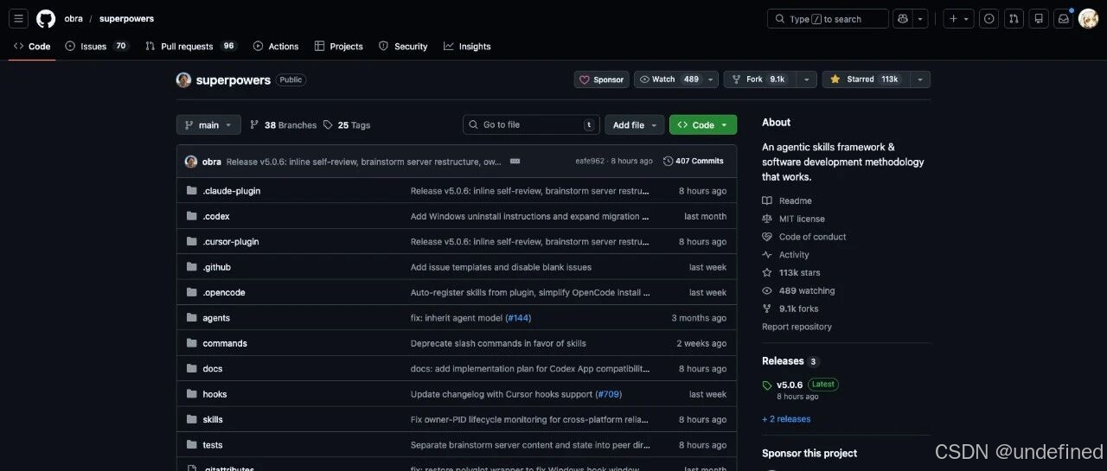Switch to the Pull requests tab
Image resolution: width=1107 pixels, height=471 pixels.
coord(191,47)
